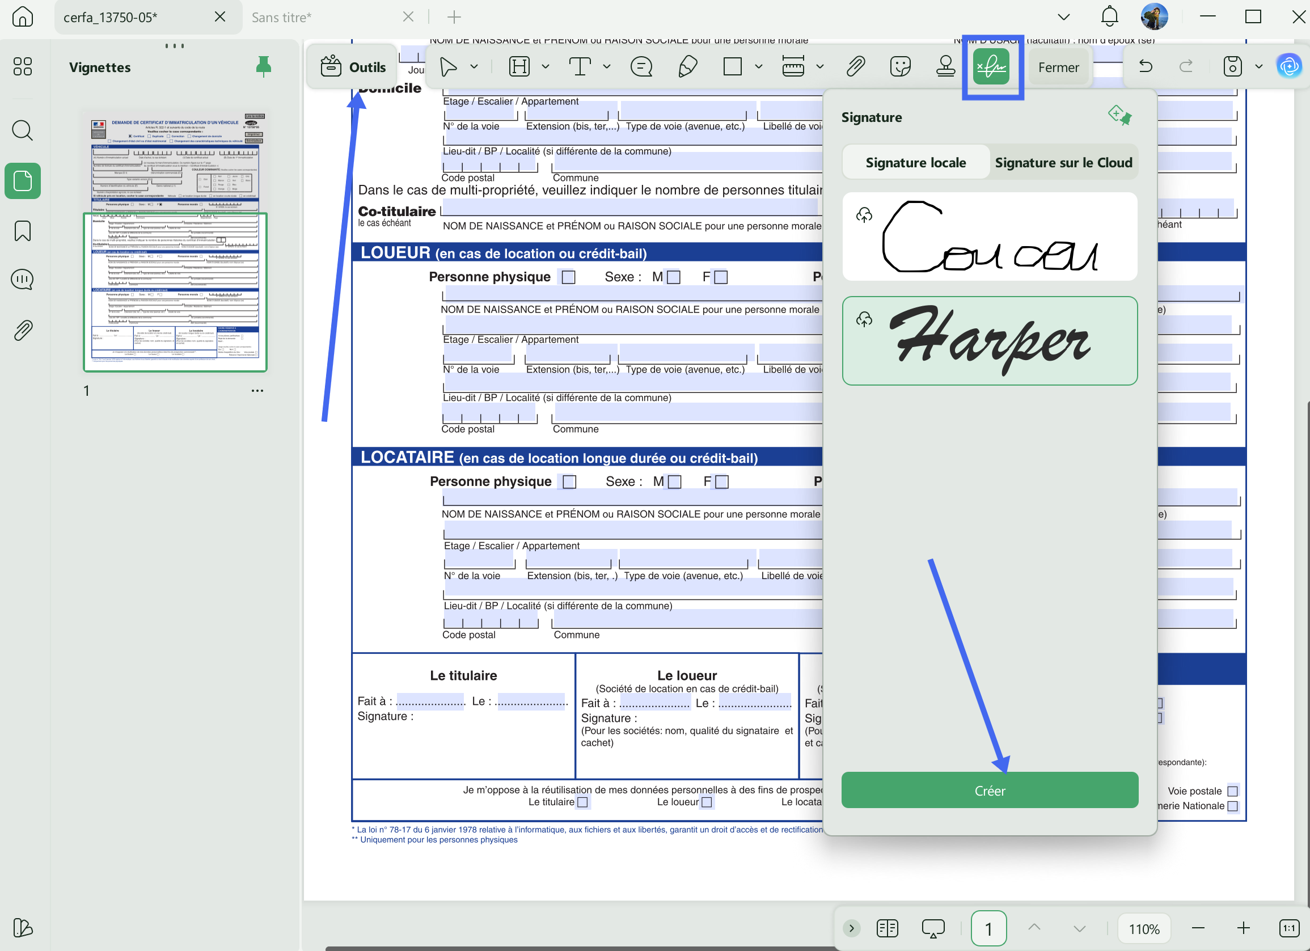Expand the save options dropdown arrow
Screen dimensions: 1310x951
click(1258, 67)
